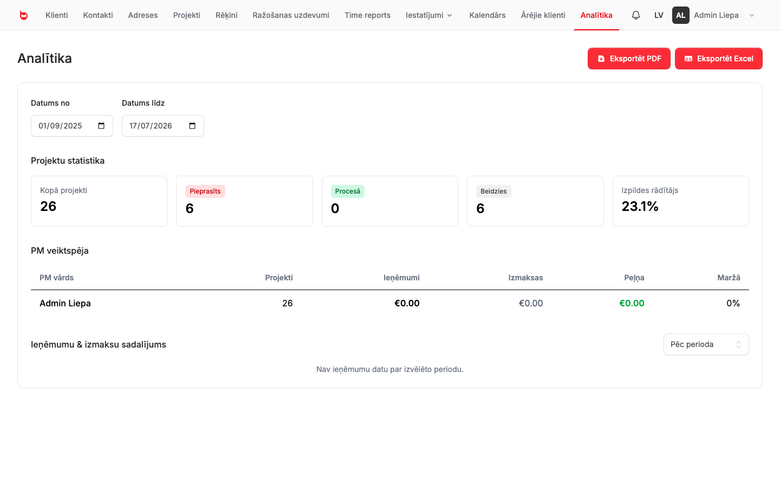Image resolution: width=780 pixels, height=488 pixels.
Task: Click the bold €0.00 revenue cell
Action: pyautogui.click(x=407, y=303)
